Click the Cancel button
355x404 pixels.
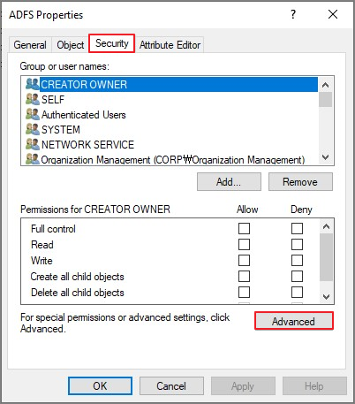pos(171,385)
